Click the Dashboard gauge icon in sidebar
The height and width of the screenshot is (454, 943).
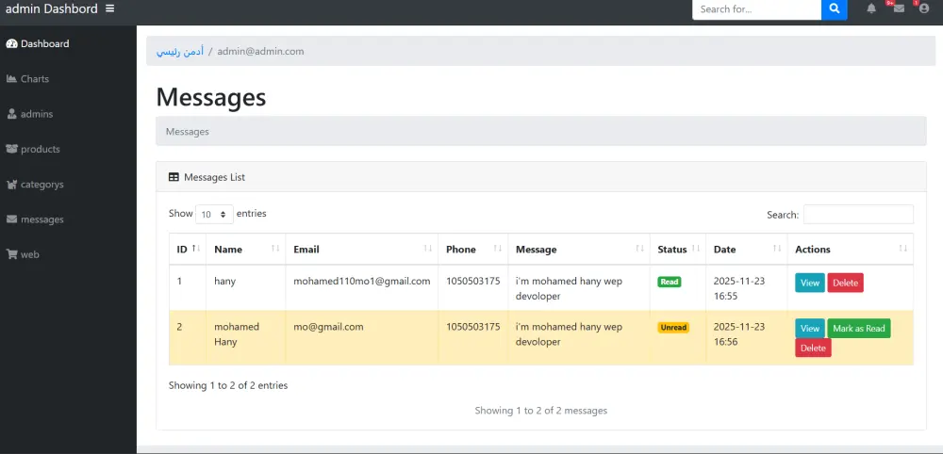[11, 44]
